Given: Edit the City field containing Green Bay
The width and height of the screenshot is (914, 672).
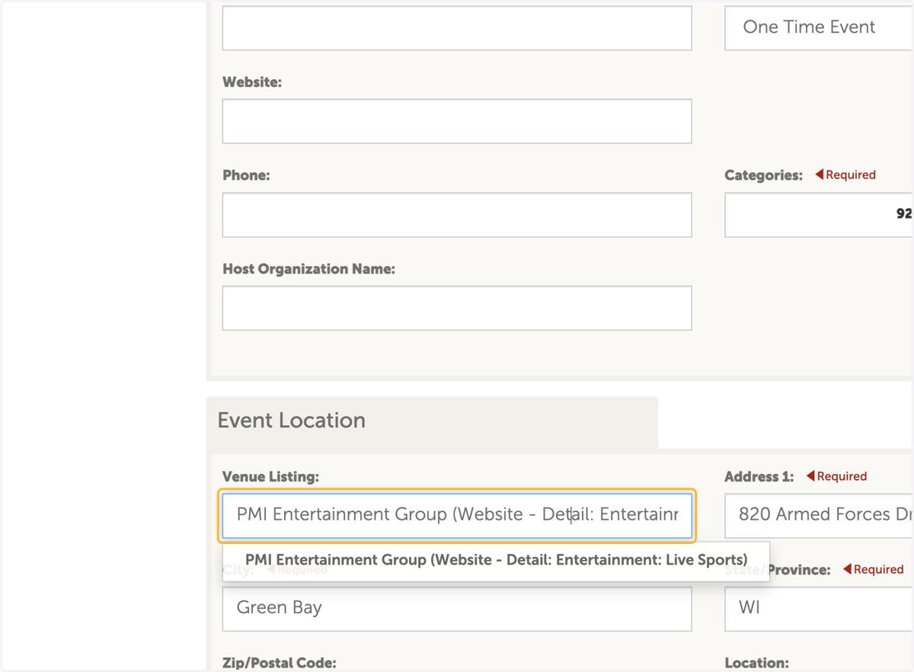Looking at the screenshot, I should 457,608.
